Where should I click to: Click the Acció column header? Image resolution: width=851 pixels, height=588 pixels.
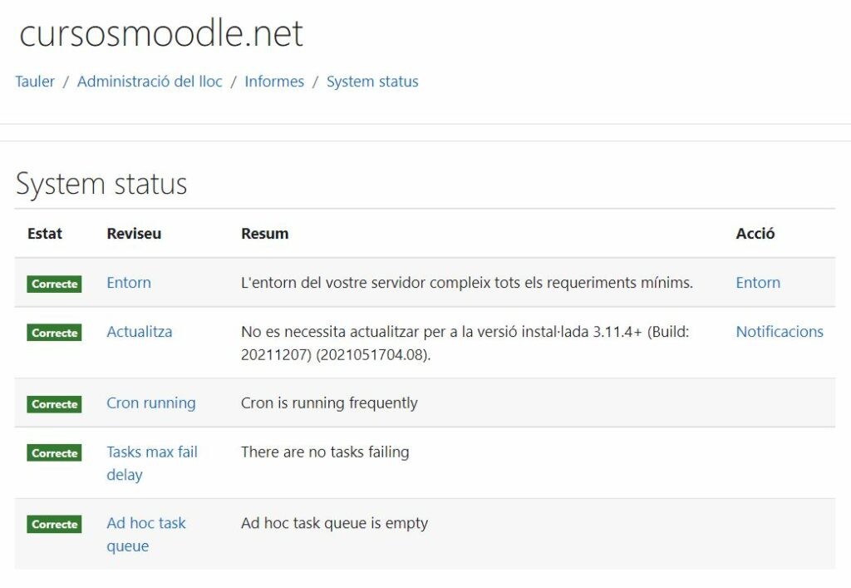756,234
